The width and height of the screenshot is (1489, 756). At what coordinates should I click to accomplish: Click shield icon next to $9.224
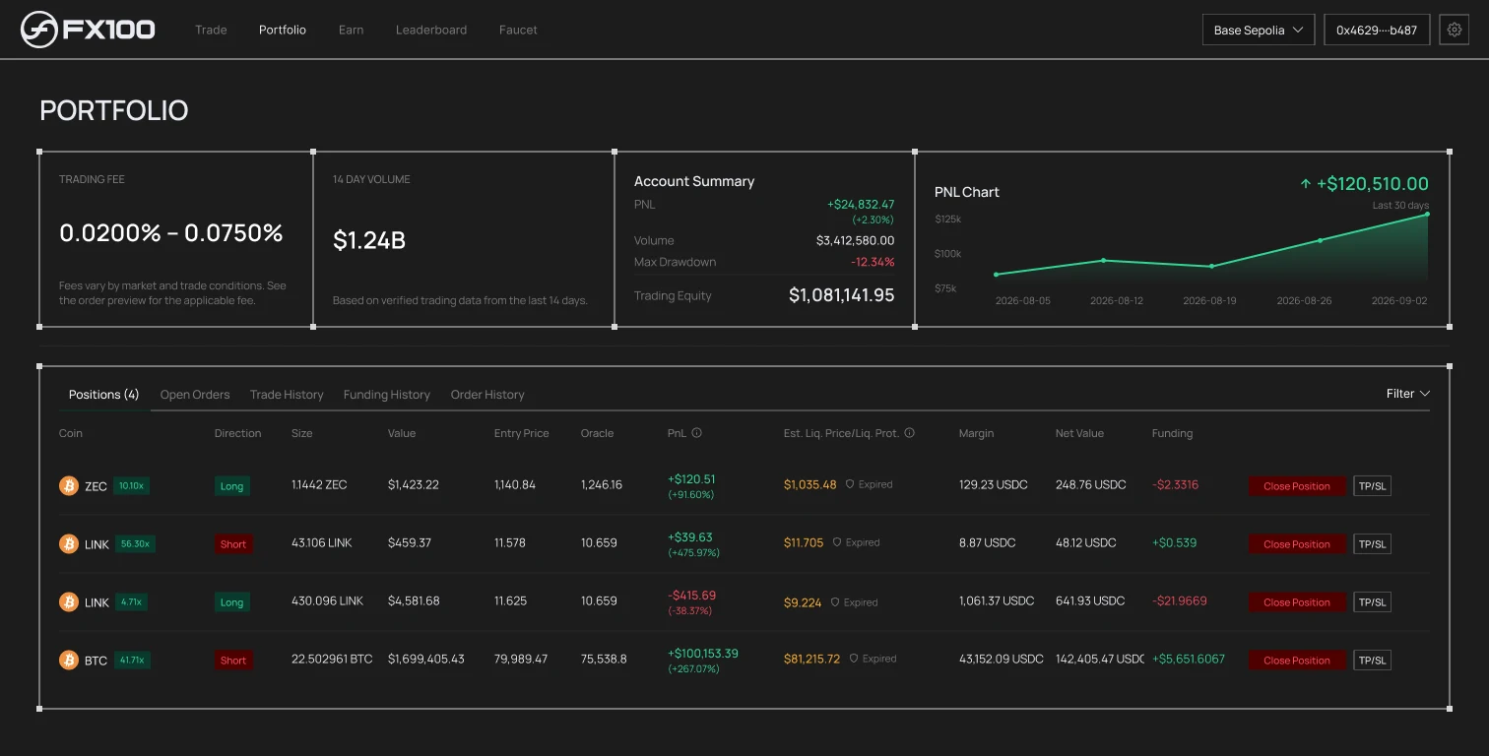click(835, 601)
